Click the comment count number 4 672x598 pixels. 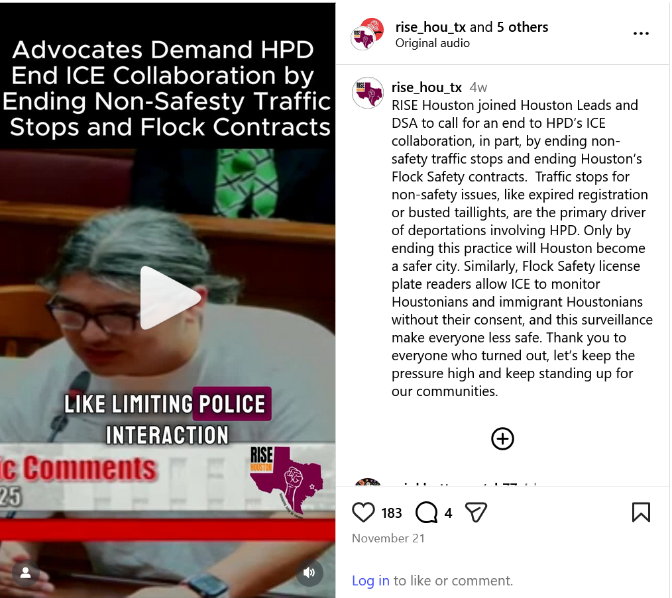coord(448,513)
